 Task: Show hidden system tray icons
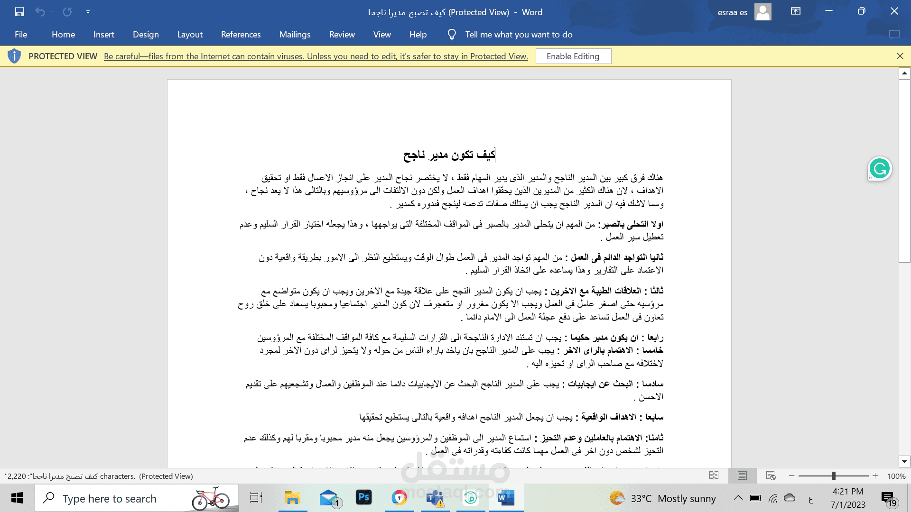click(x=738, y=498)
